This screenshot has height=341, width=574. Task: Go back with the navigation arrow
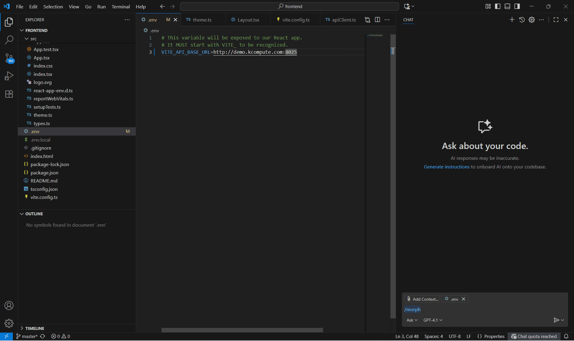point(162,6)
